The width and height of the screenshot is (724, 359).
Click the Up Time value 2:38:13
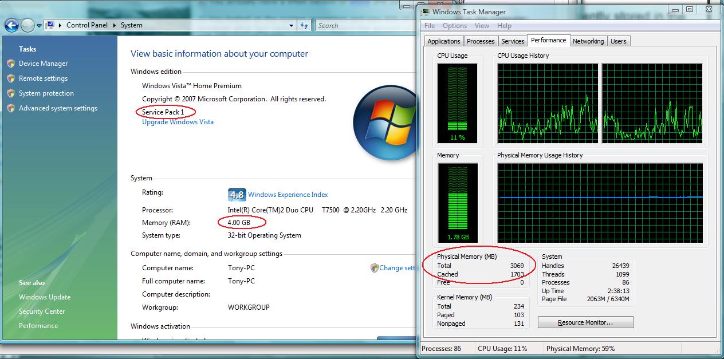tap(619, 291)
